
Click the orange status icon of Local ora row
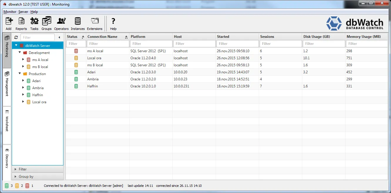pos(76,58)
